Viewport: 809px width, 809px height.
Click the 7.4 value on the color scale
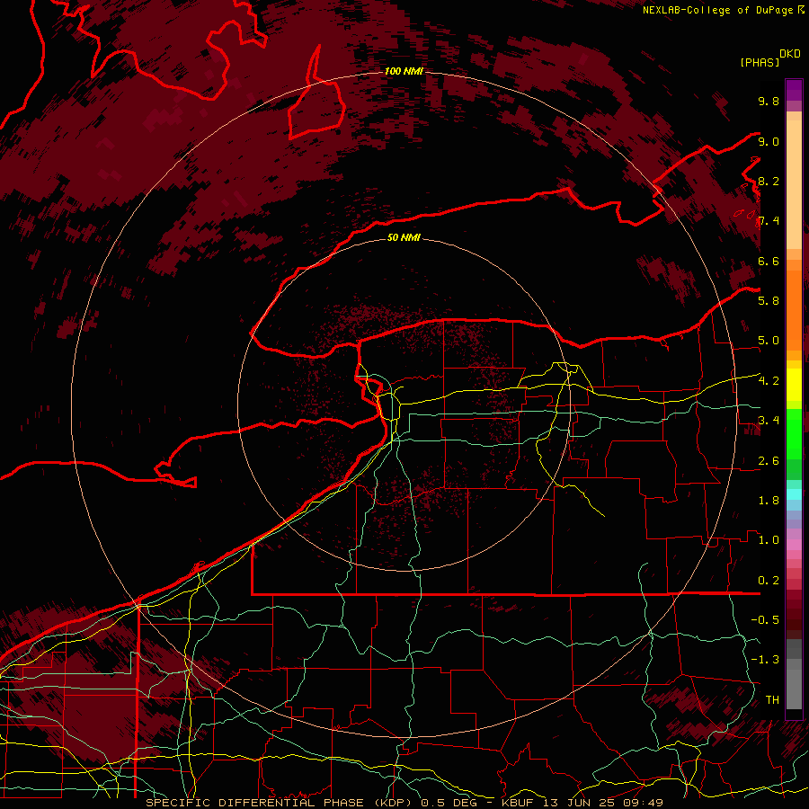pos(769,221)
